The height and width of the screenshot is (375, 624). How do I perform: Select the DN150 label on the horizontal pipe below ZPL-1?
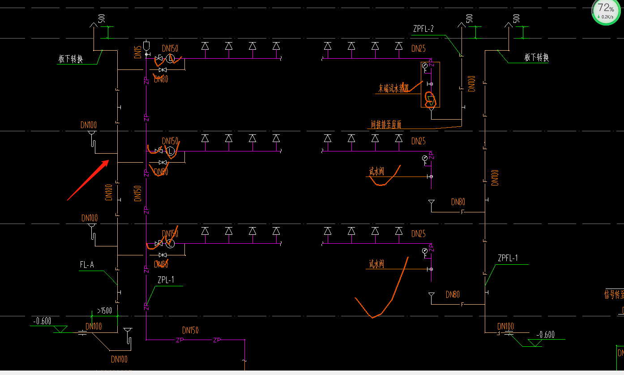[190, 330]
